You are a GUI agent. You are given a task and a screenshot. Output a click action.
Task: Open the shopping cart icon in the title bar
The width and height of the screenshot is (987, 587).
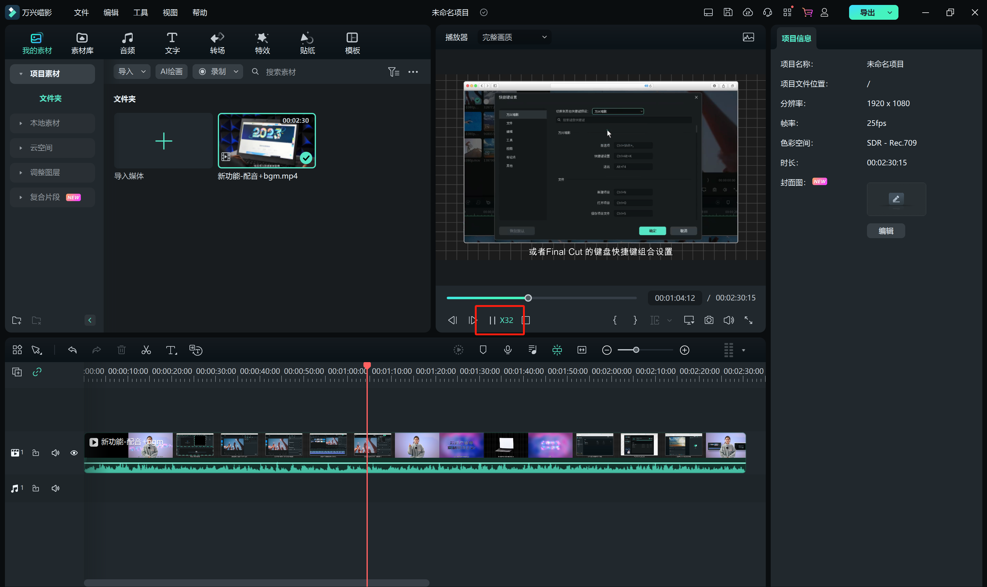(807, 12)
